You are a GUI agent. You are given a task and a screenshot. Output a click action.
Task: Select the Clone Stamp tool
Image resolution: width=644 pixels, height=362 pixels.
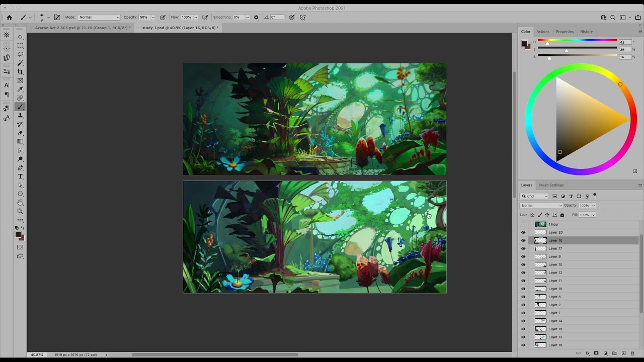(20, 115)
